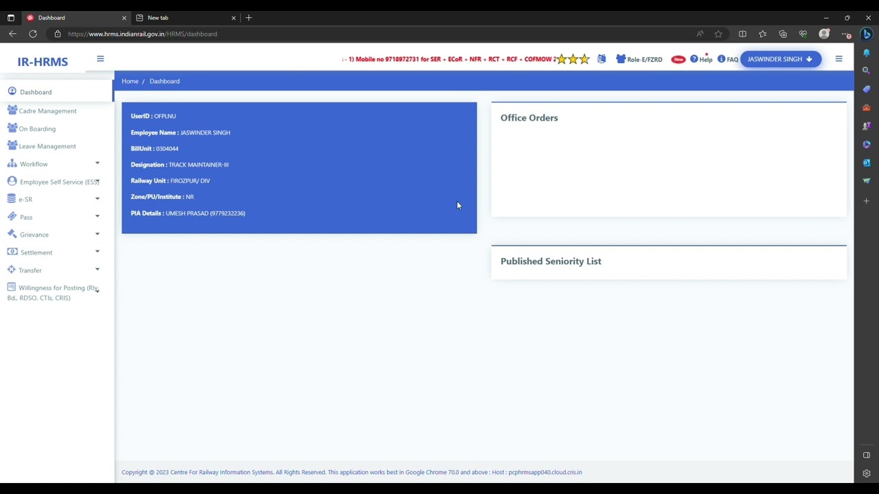
Task: Click the BillUnit 0304044 text
Action: point(155,148)
